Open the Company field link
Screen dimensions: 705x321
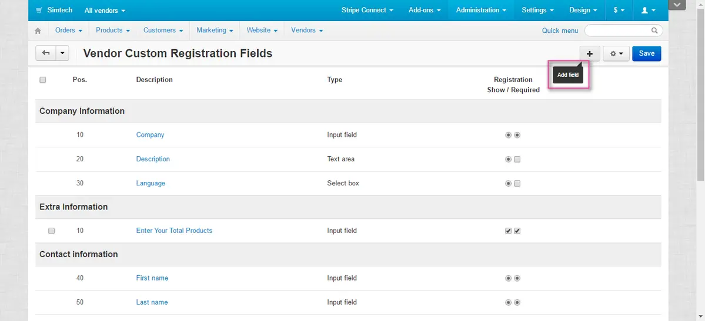point(150,135)
